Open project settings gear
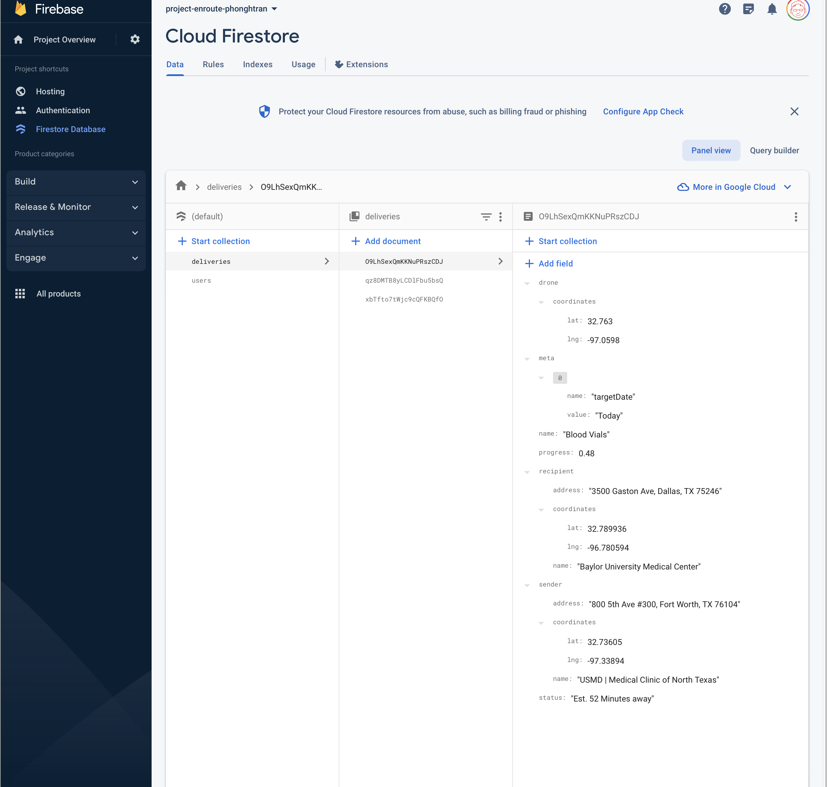The width and height of the screenshot is (827, 787). point(135,39)
